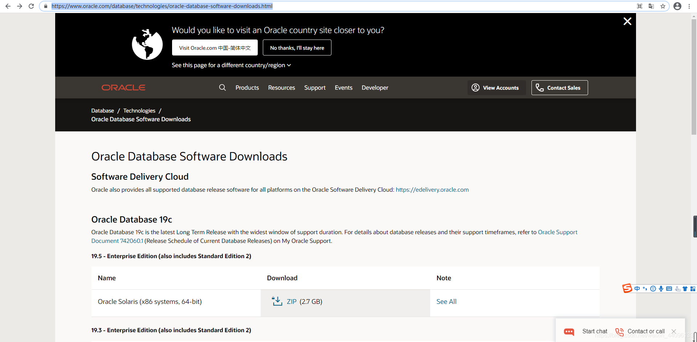
Task: Click the ZIP download icon for Solaris
Action: (x=277, y=301)
